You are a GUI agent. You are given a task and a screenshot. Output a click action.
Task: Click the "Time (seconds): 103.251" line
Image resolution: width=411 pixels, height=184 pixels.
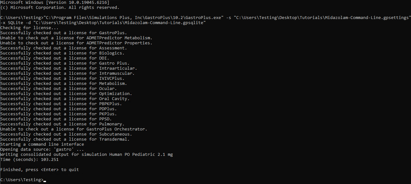[29, 160]
